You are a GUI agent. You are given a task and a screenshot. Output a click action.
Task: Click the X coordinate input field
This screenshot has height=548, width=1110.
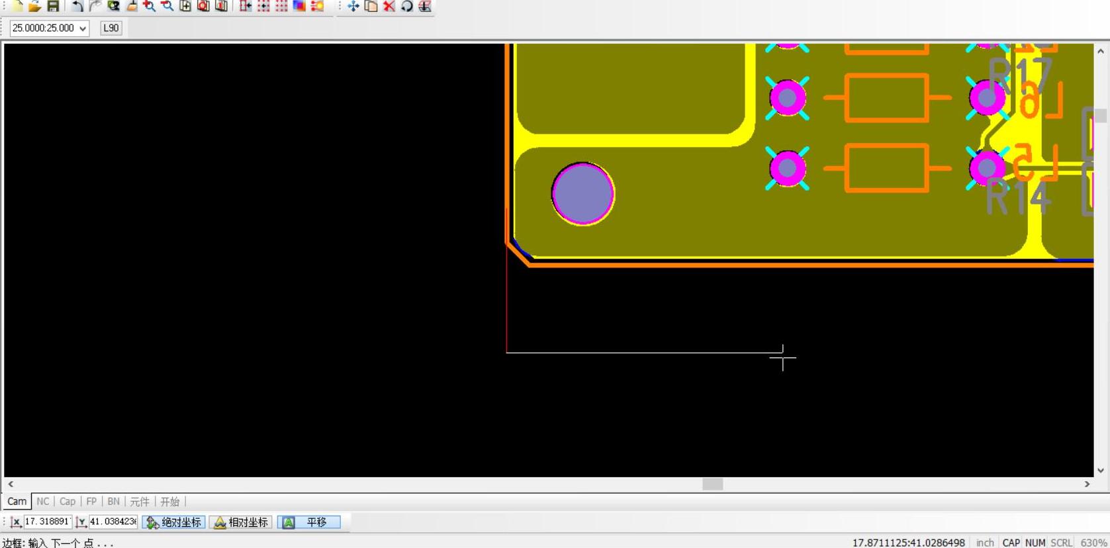click(47, 522)
